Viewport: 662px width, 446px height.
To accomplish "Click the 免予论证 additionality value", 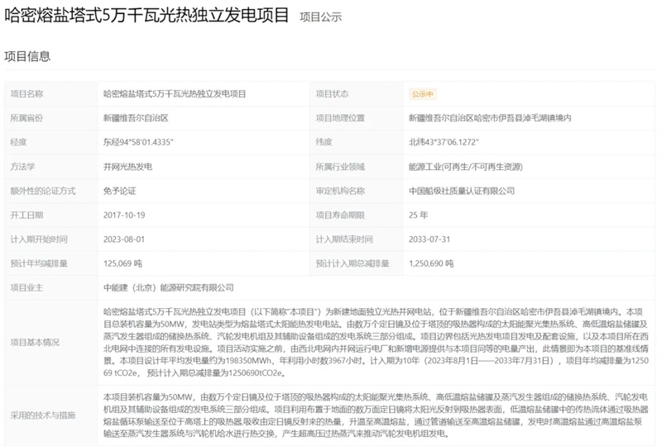I will (x=118, y=191).
